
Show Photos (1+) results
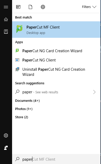24,109
